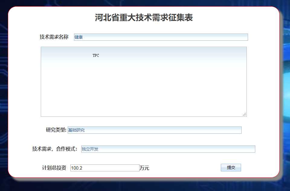The height and width of the screenshot is (191, 290).
Task: Click the 计划总投资 label
Action: [54, 168]
